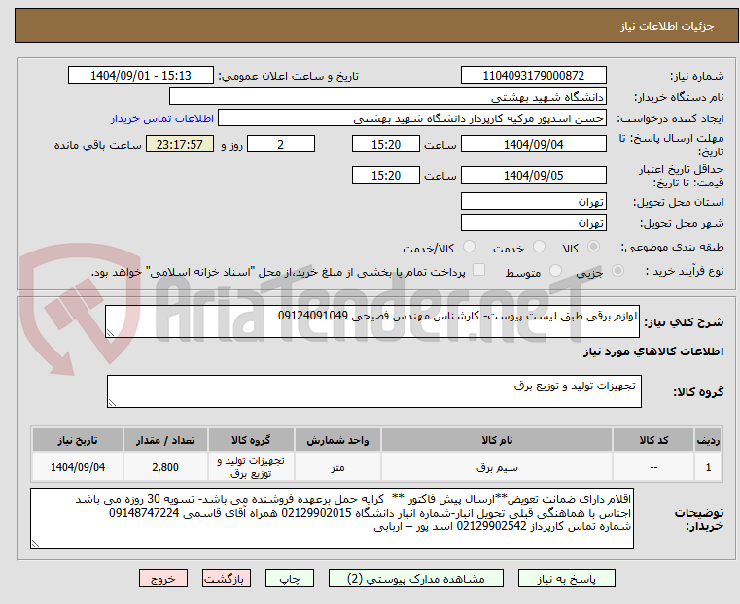Click the announcement date field 1404/09/01 - 15:13
This screenshot has height=604, width=740.
[x=141, y=76]
